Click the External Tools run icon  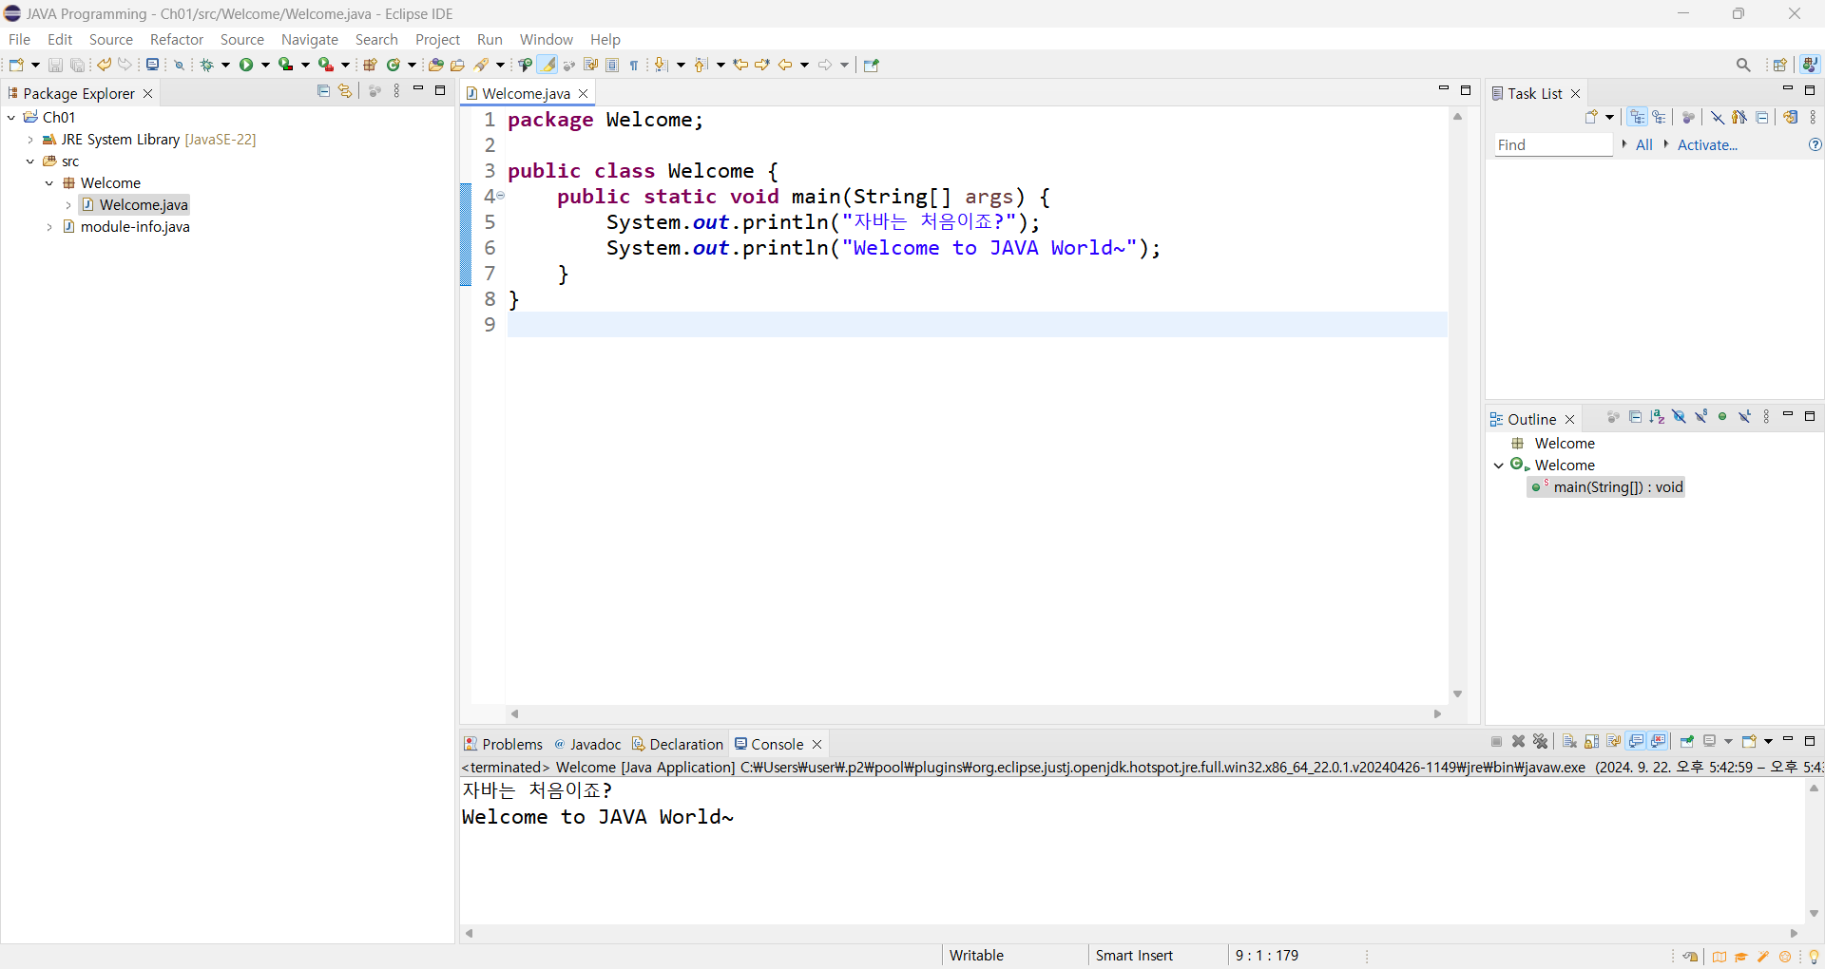[325, 65]
